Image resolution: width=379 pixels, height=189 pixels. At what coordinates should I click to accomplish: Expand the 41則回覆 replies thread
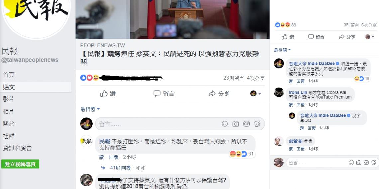(x=120, y=168)
